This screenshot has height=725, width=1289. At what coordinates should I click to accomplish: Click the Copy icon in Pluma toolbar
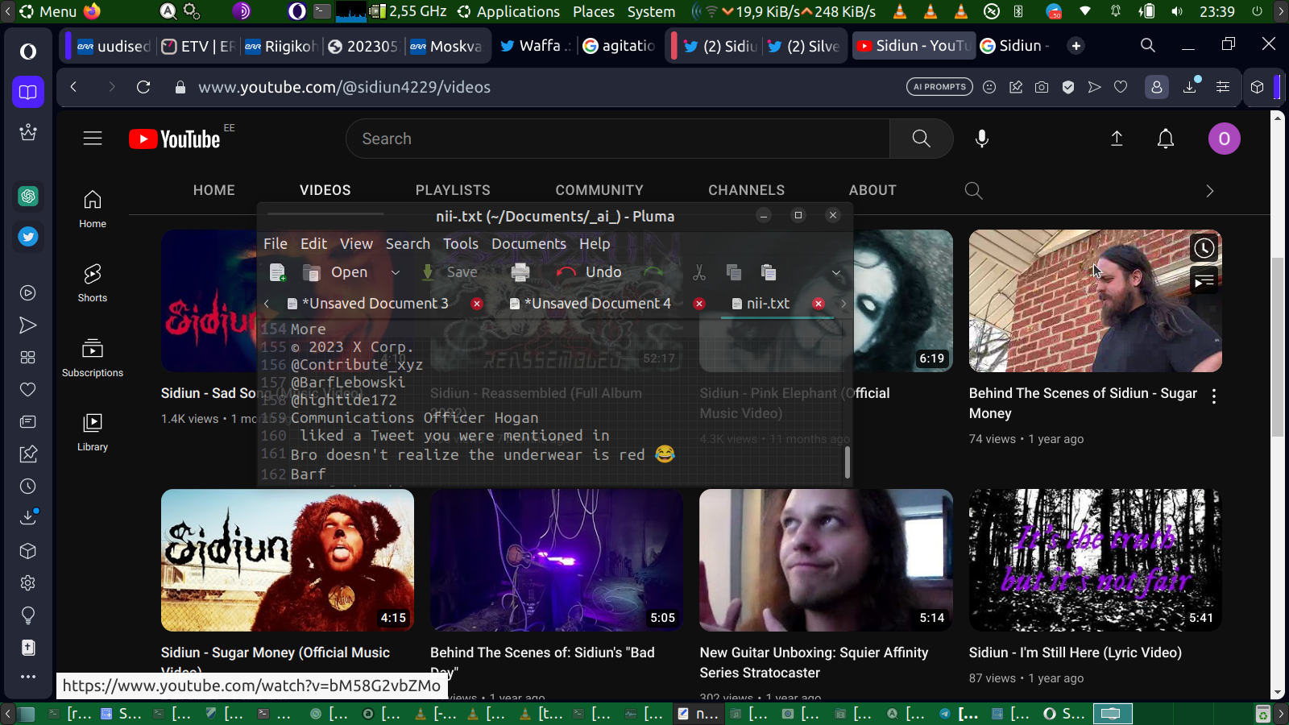point(734,272)
